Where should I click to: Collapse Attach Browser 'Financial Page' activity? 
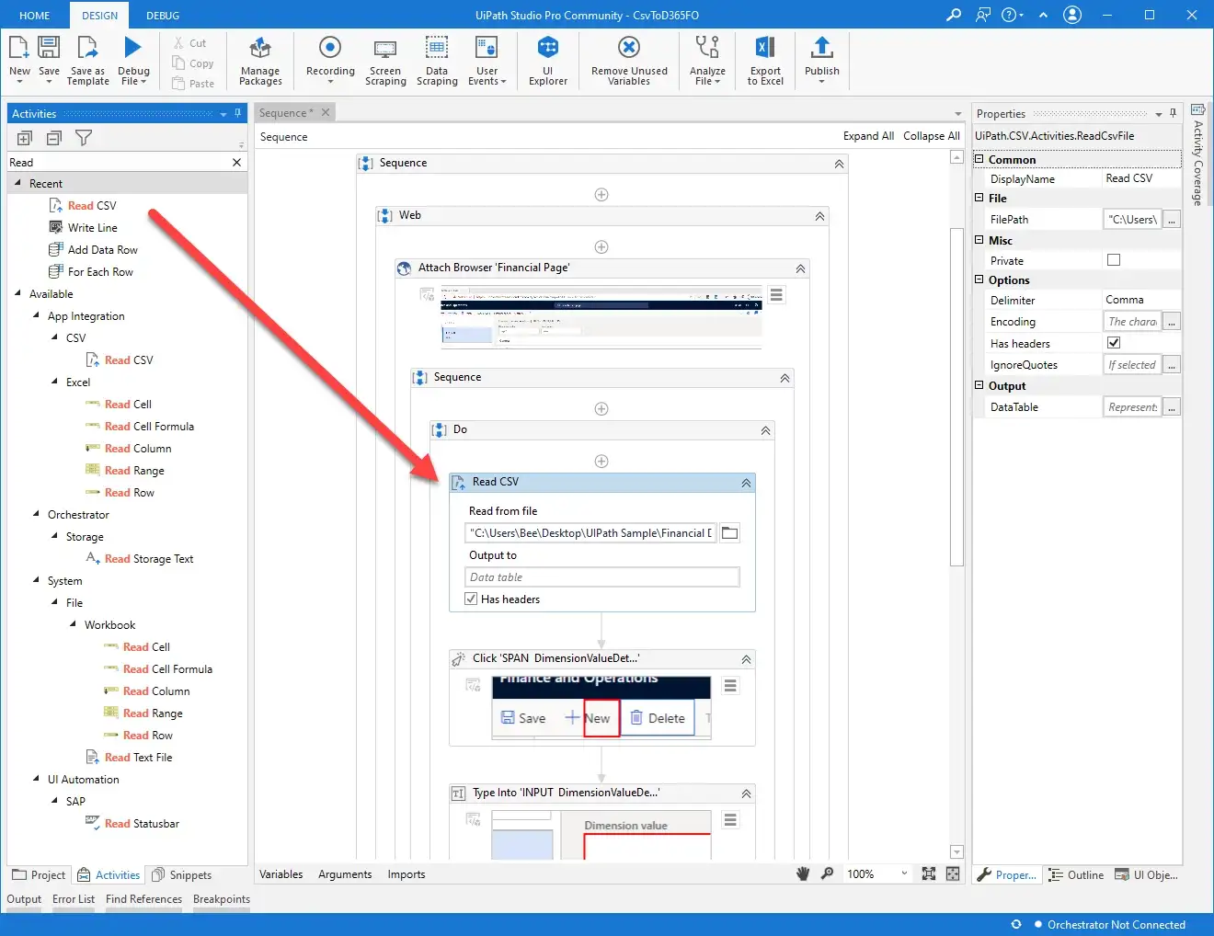click(800, 268)
